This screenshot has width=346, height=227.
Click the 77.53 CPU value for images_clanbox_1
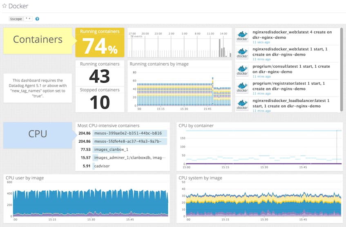pyautogui.click(x=86, y=150)
